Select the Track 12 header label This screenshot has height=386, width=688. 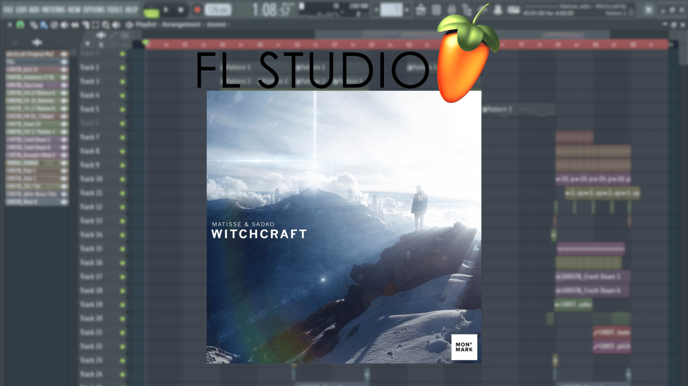click(x=91, y=207)
